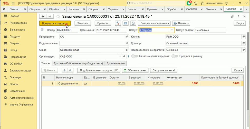Click the В резерве value 70 210,000
This screenshot has height=129, width=250.
coord(139,83)
